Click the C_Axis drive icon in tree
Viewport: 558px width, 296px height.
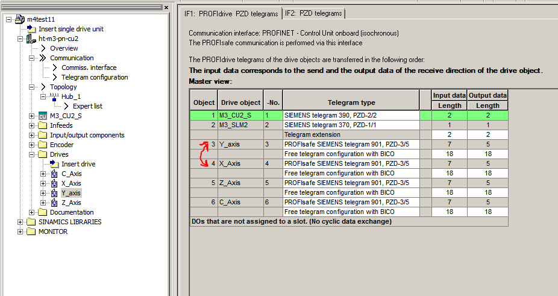click(54, 174)
